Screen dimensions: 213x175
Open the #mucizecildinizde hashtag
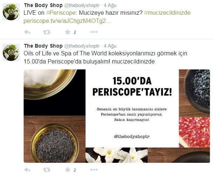tap(167, 13)
